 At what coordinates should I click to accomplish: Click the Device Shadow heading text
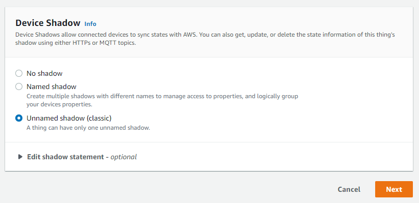(x=48, y=23)
